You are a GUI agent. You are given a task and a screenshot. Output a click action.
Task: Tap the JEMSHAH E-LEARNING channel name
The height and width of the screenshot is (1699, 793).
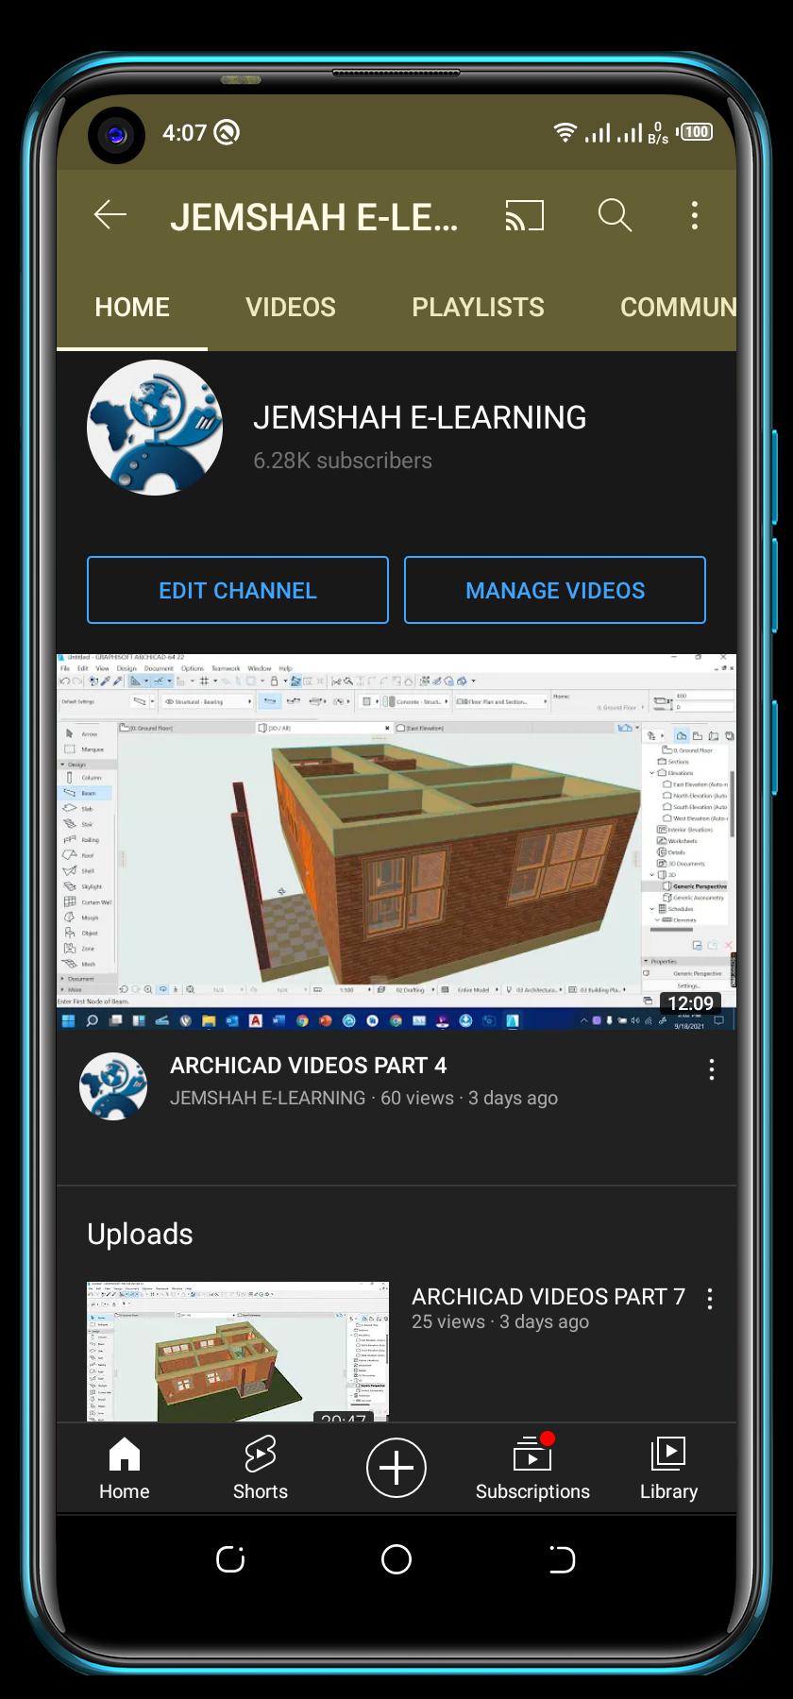420,417
